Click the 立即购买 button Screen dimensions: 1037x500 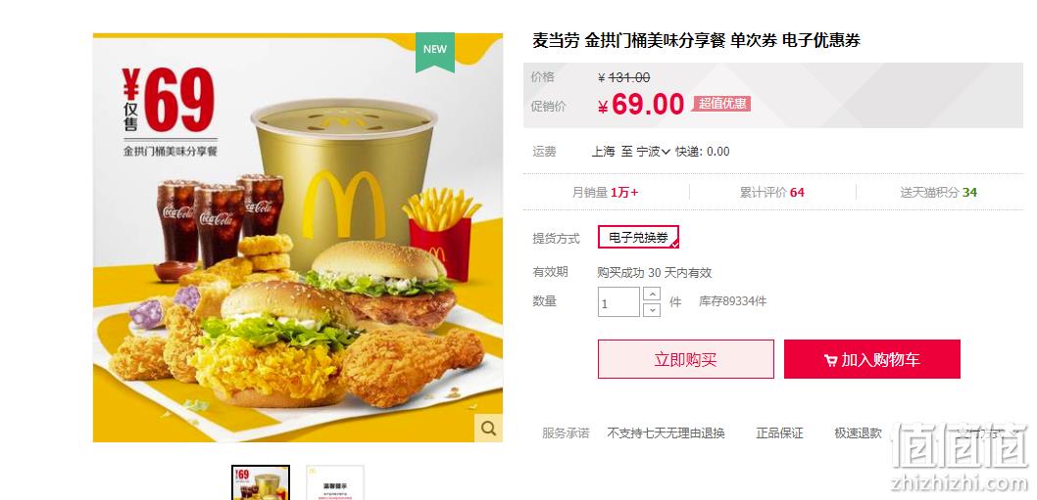click(686, 359)
